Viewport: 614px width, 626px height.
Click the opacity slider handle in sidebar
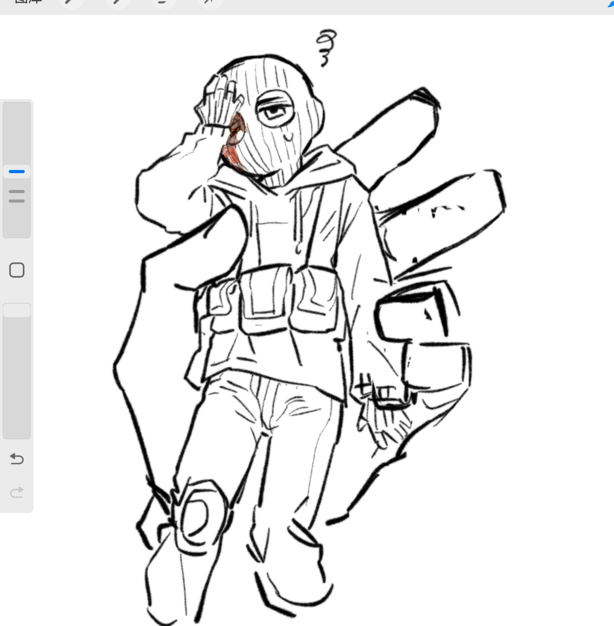coord(17,310)
